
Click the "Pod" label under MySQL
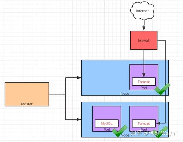click(107, 130)
